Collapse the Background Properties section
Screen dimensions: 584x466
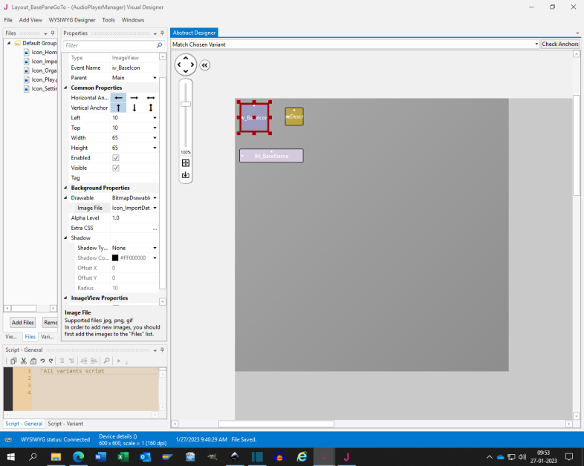[65, 188]
